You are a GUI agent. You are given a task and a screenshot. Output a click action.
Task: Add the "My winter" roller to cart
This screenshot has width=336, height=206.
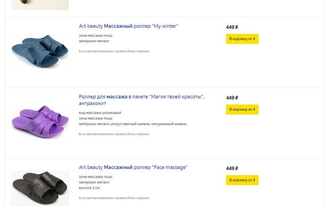pos(242,39)
